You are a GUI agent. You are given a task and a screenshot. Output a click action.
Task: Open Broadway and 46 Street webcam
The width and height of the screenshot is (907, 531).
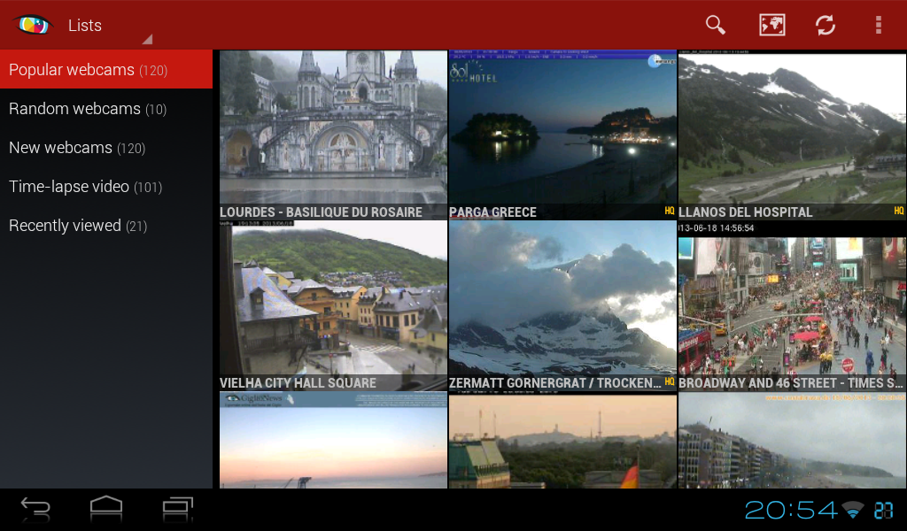[793, 305]
